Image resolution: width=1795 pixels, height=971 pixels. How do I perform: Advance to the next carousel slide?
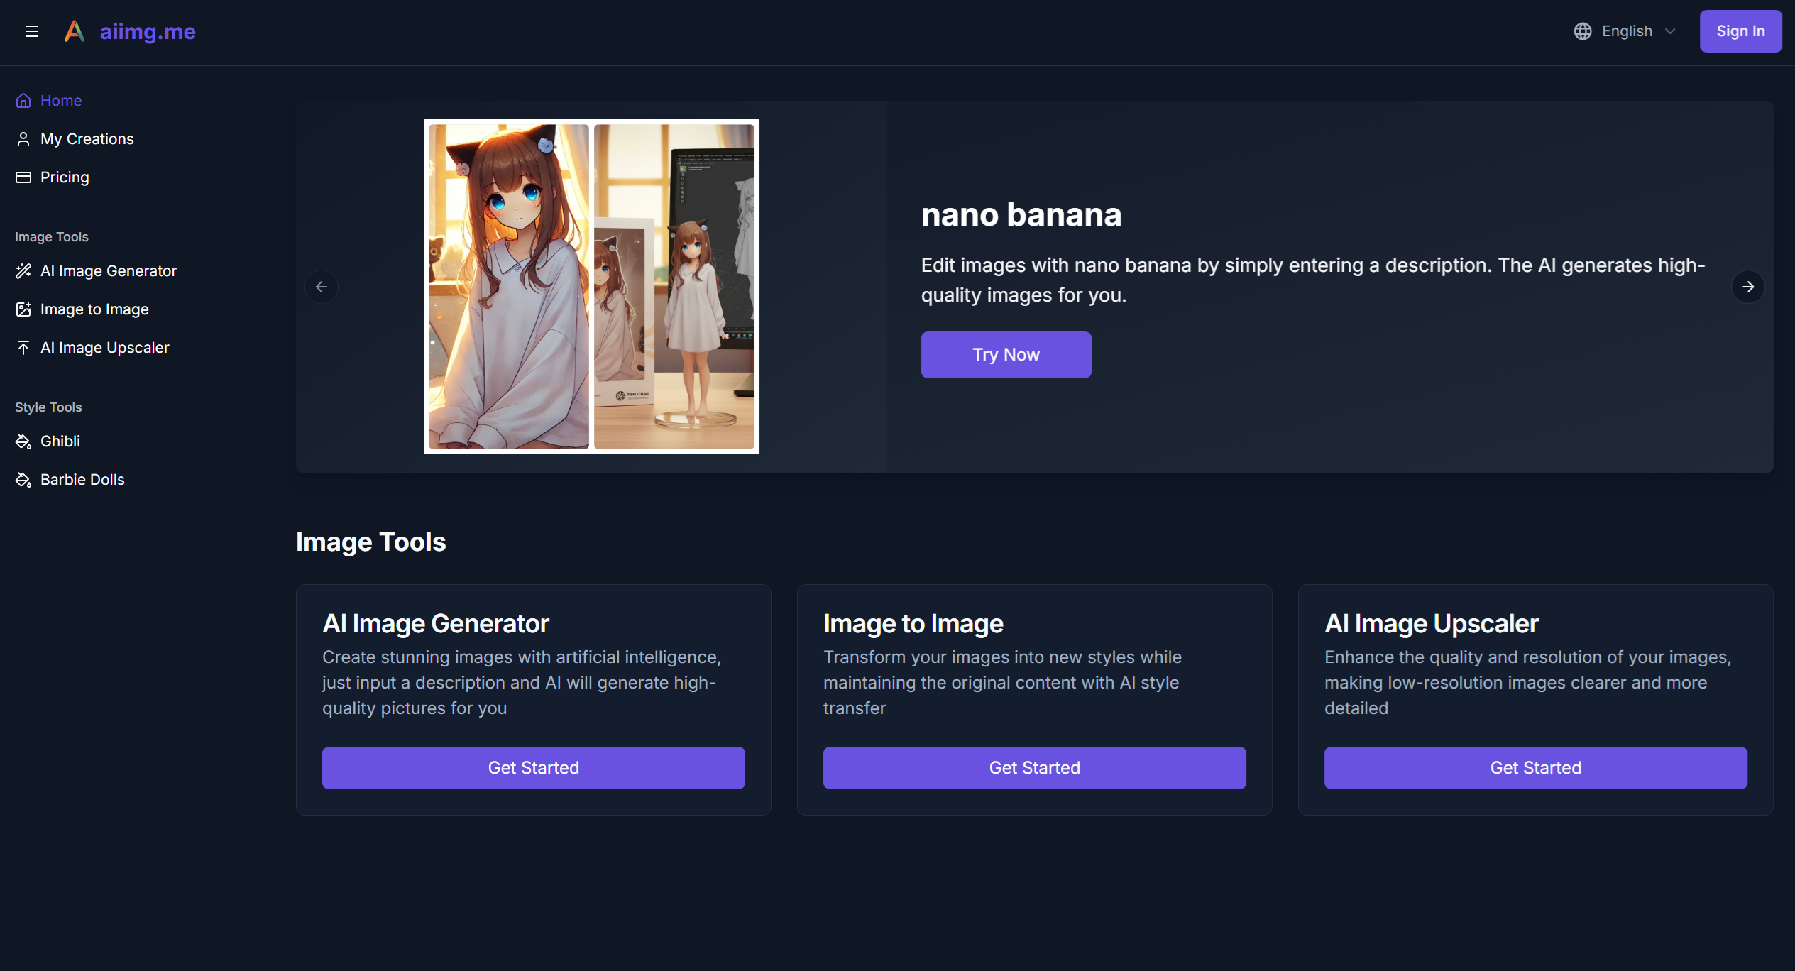click(x=1747, y=287)
